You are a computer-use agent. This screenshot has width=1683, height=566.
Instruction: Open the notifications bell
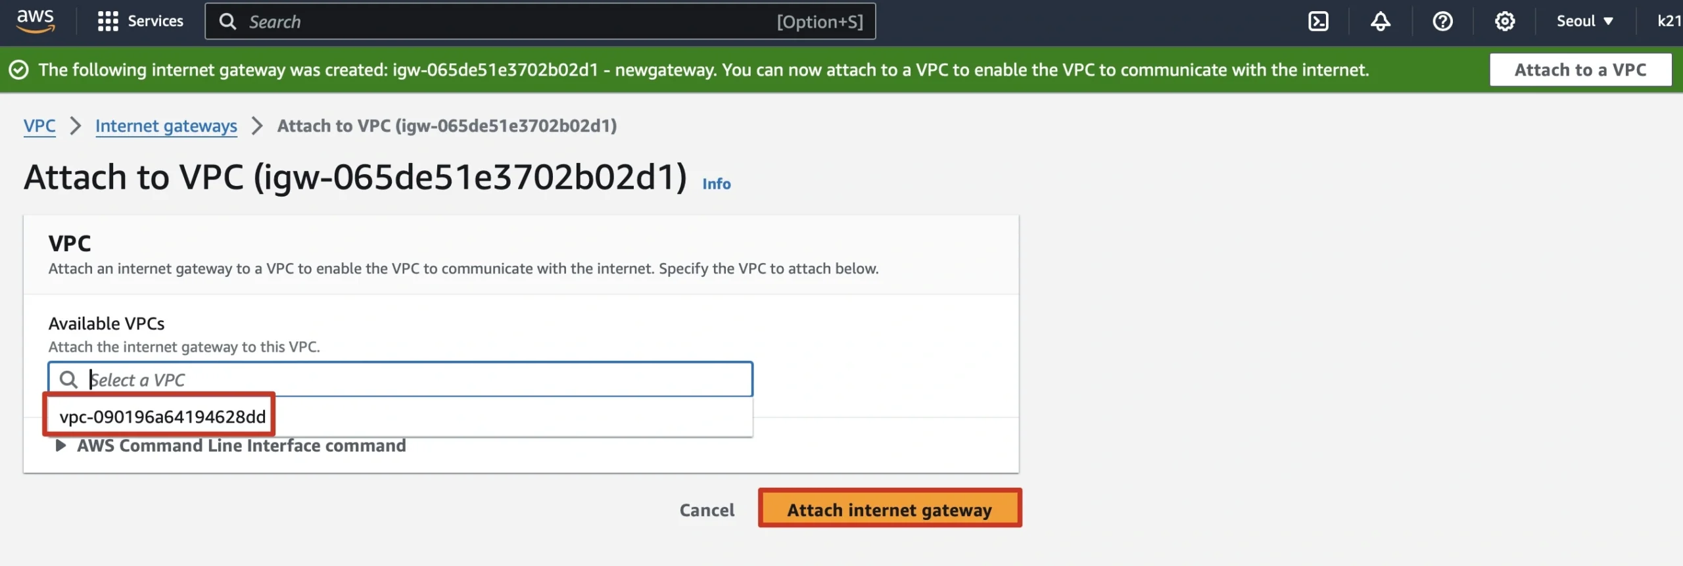pyautogui.click(x=1380, y=21)
